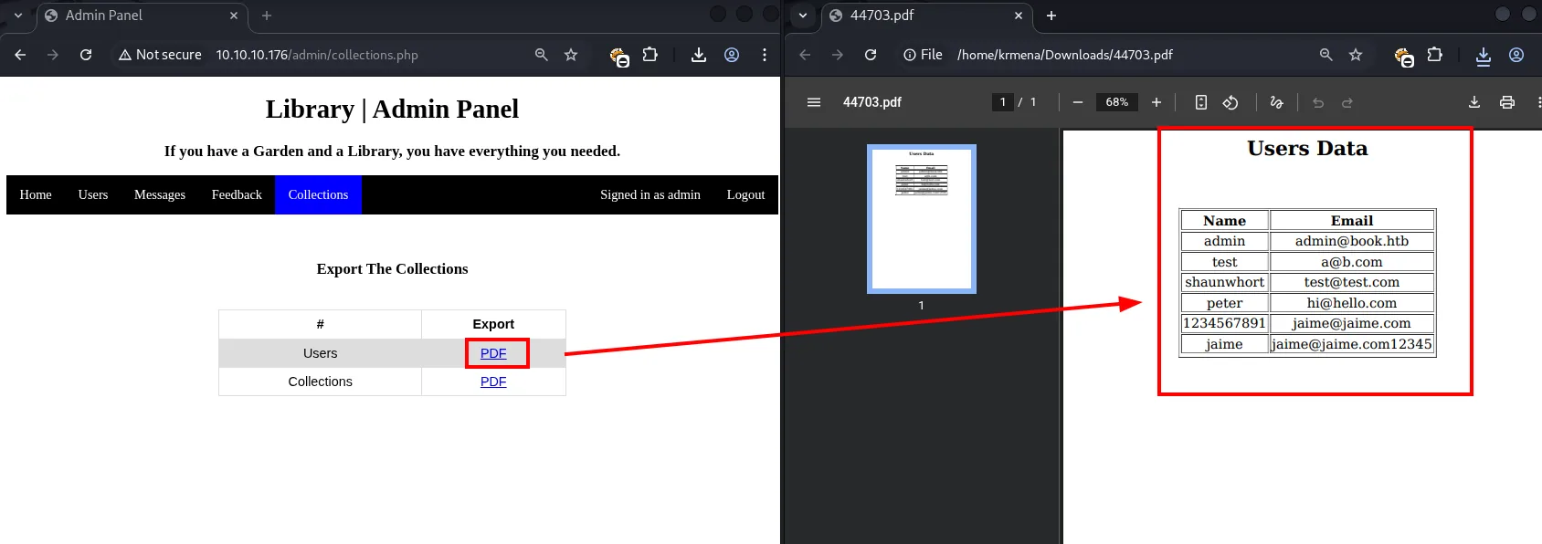Screen dimensions: 1542x544
Task: Zoom out the PDF with minus button
Action: 1078,102
